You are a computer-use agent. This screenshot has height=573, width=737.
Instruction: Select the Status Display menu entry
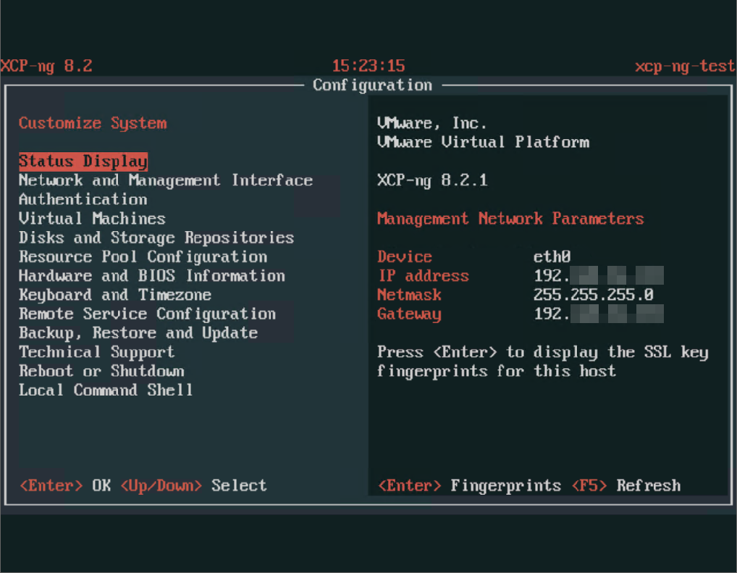[x=83, y=162]
